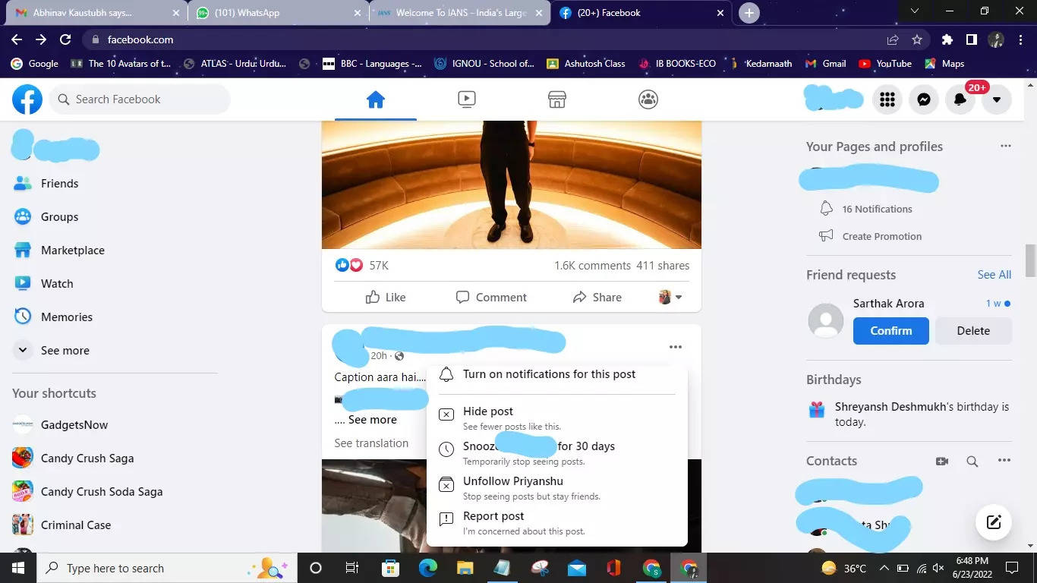This screenshot has height=583, width=1037.
Task: Expand post caption with See more
Action: tap(372, 420)
